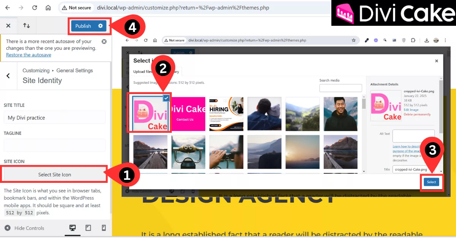Click the outer browser forward arrow
Image resolution: width=456 pixels, height=239 pixels.
tap(21, 8)
